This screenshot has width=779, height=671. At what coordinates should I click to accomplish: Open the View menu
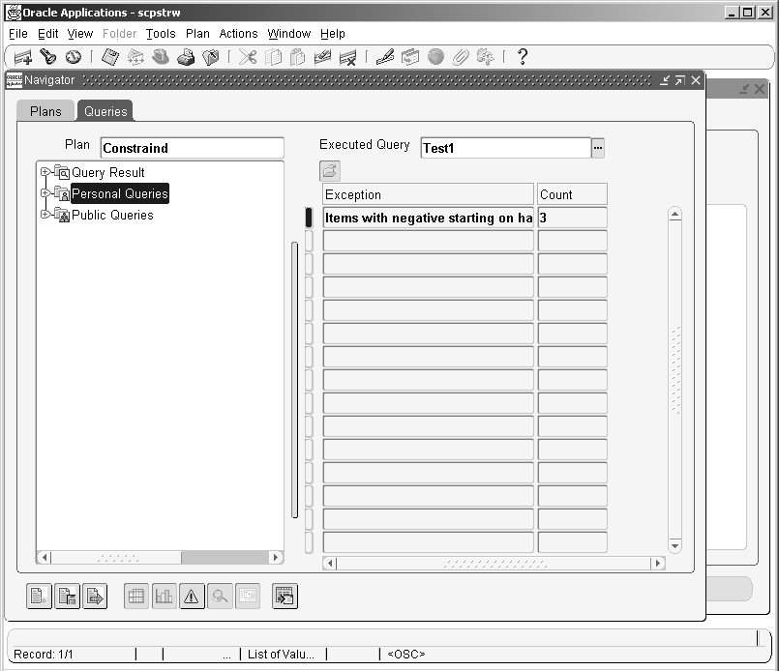point(80,34)
